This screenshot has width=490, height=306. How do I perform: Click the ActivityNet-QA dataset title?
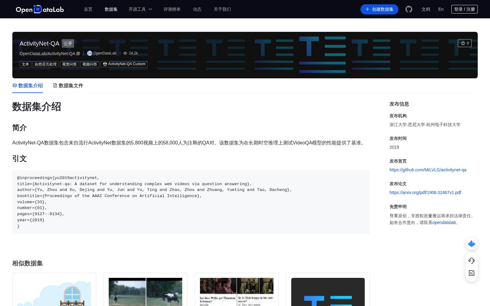click(40, 43)
